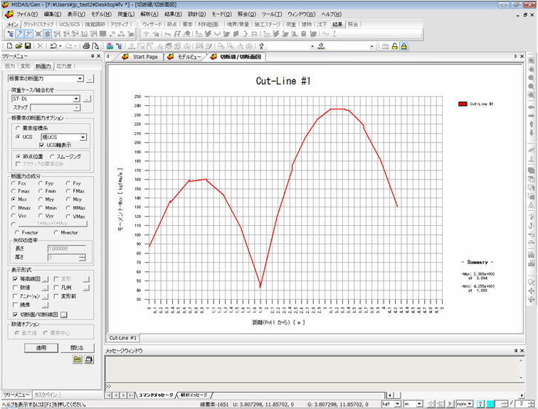Viewport: 538px width, 409px height.
Task: Open the 板要素の断面力 dropdown
Action: coord(80,79)
